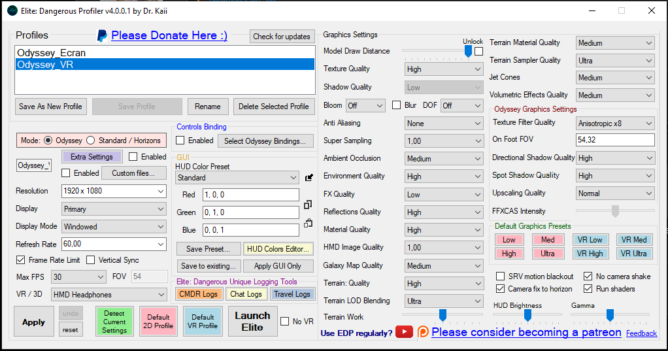
Task: Open Texture Quality dropdown
Action: click(444, 69)
